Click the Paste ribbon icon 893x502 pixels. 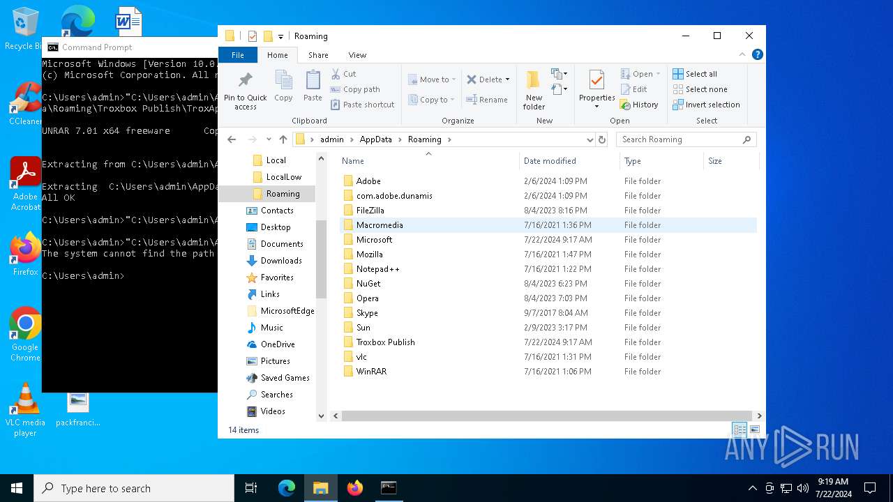pyautogui.click(x=313, y=86)
